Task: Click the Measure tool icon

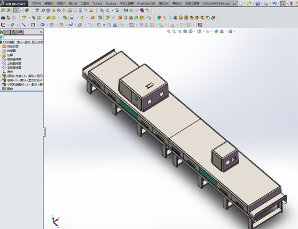Action: (x=42, y=10)
